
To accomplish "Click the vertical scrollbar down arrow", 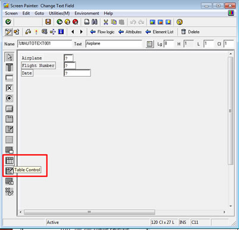I will [x=231, y=206].
